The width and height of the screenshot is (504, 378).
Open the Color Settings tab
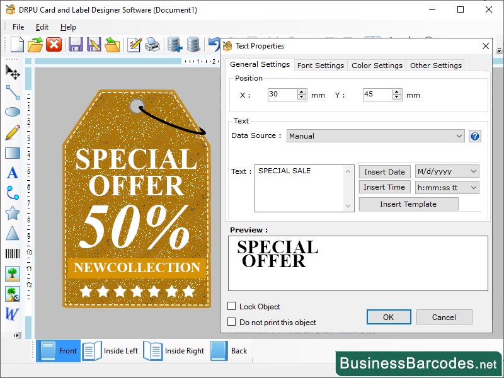click(x=376, y=65)
